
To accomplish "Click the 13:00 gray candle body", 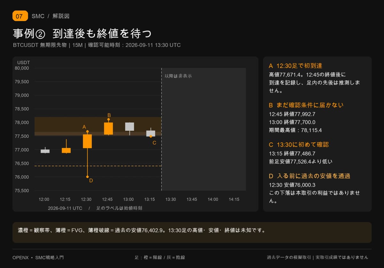I will point(130,126).
